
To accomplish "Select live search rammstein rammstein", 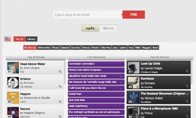I will click(96, 64).
